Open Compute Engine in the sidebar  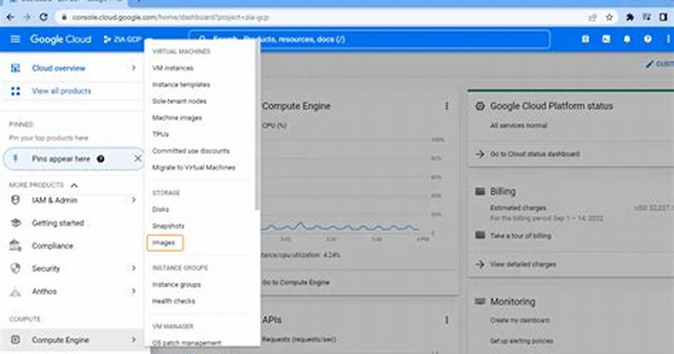[60, 340]
